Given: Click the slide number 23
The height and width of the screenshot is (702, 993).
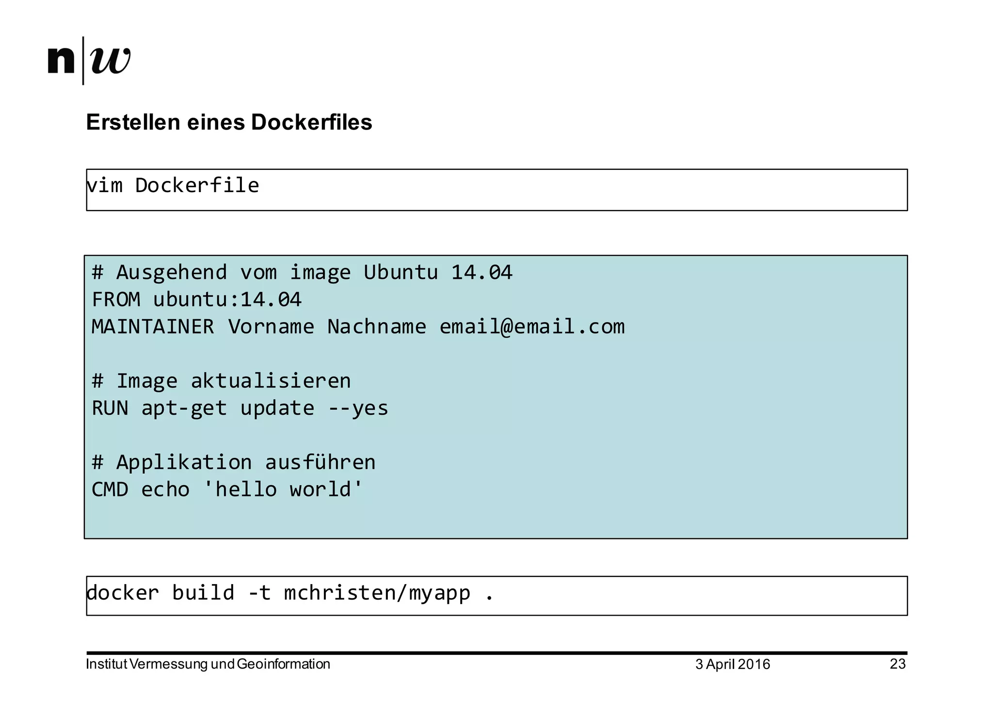Looking at the screenshot, I should [898, 664].
